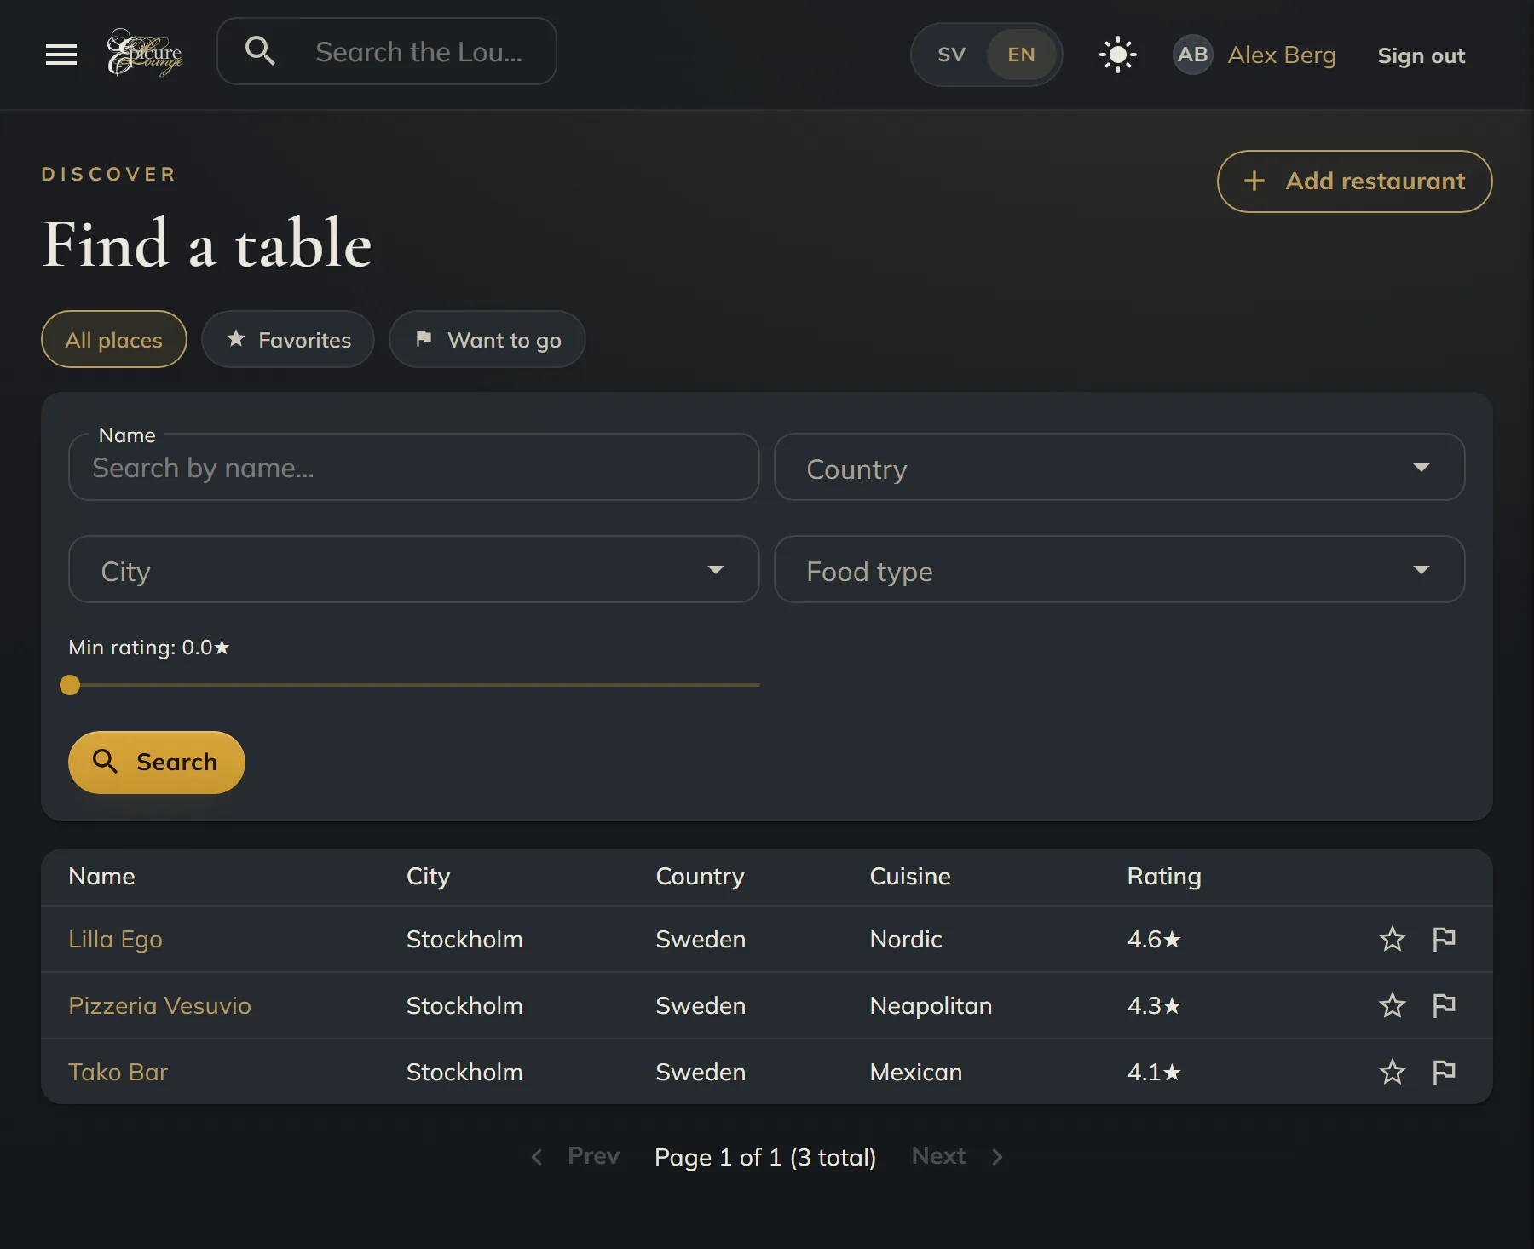
Task: Star Pizzeria Vesuvio as a favorite
Action: pyautogui.click(x=1392, y=1005)
